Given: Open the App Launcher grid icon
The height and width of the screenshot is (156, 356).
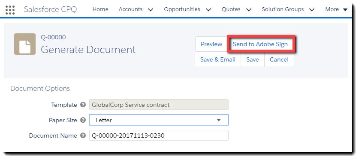Looking at the screenshot, I should click(10, 10).
